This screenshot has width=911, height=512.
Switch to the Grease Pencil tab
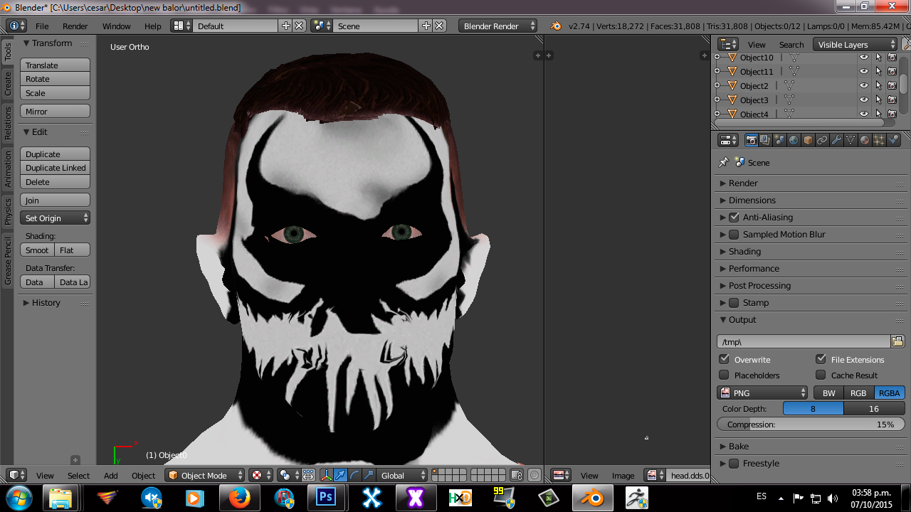pos(8,262)
